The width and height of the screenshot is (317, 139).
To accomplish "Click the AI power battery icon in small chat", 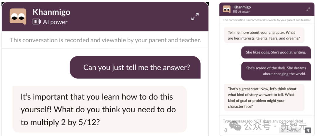I will click(235, 12).
